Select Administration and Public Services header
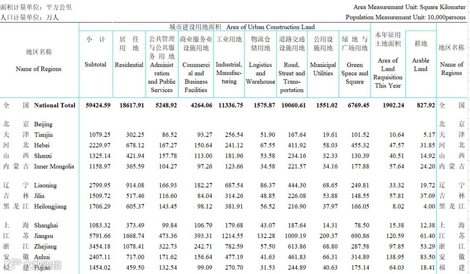The width and height of the screenshot is (470, 274). coord(161,77)
